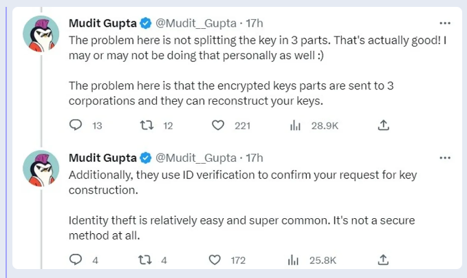This screenshot has height=278, width=467.
Task: Click the verified badge on first tweet
Action: 146,23
